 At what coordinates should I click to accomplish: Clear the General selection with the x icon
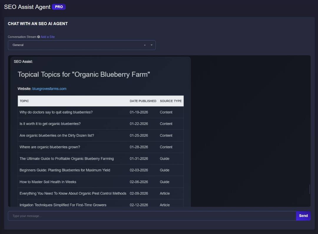click(x=145, y=45)
